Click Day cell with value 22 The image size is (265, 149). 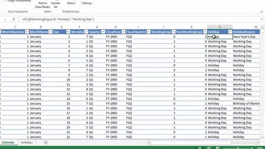[62, 137]
